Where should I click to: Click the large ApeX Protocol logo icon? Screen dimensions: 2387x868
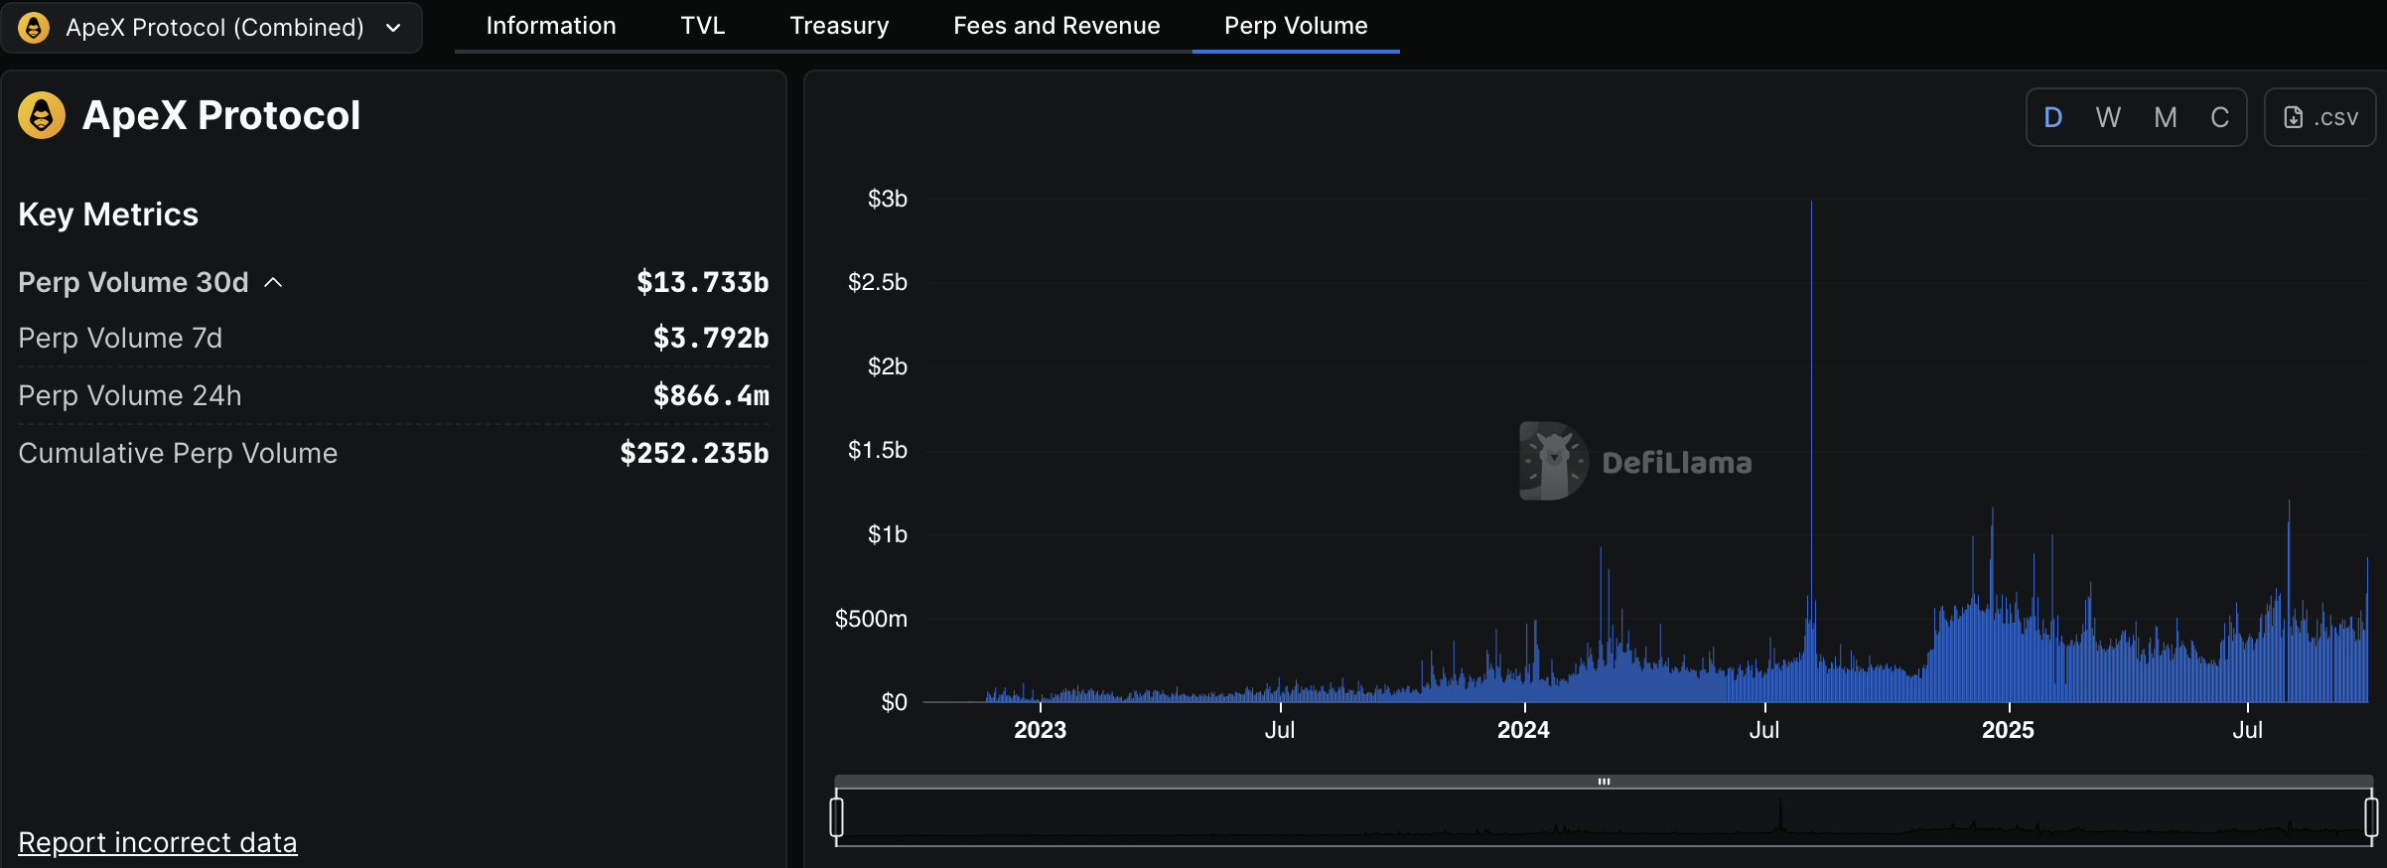pos(42,115)
